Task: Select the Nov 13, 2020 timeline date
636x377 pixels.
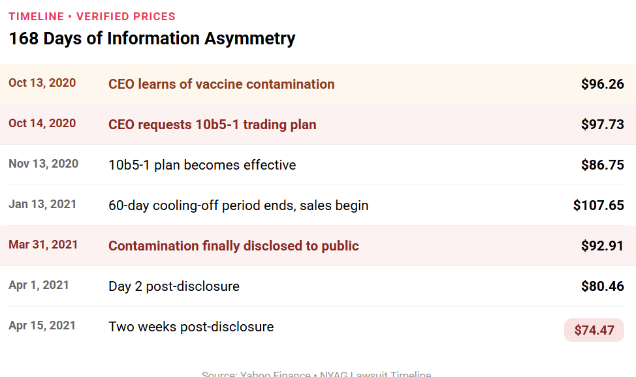Action: coord(43,164)
